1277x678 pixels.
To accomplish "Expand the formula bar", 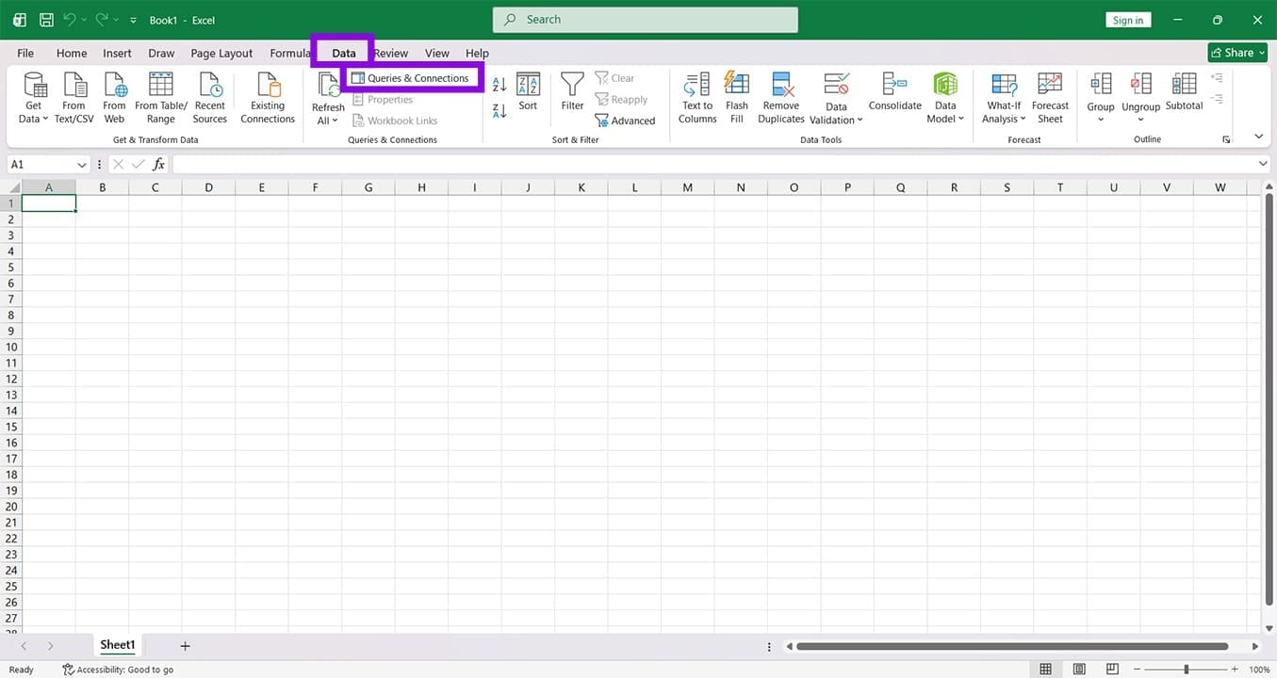I will coord(1263,164).
